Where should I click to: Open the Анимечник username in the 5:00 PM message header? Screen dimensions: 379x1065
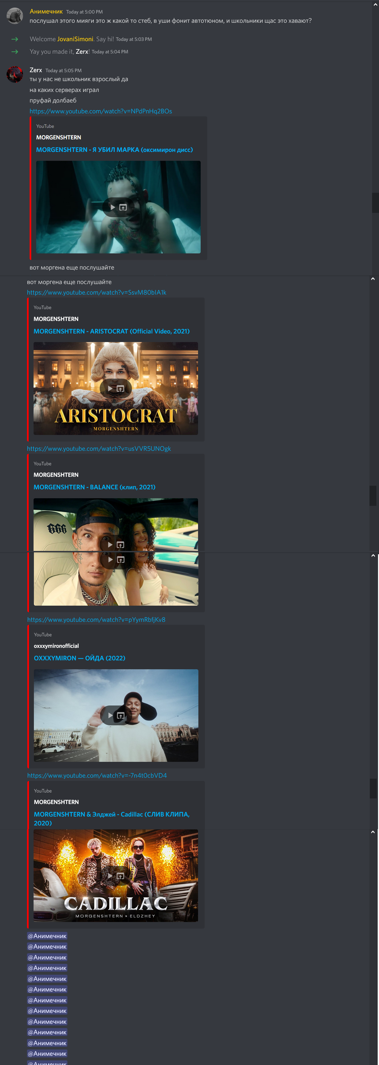(x=46, y=12)
